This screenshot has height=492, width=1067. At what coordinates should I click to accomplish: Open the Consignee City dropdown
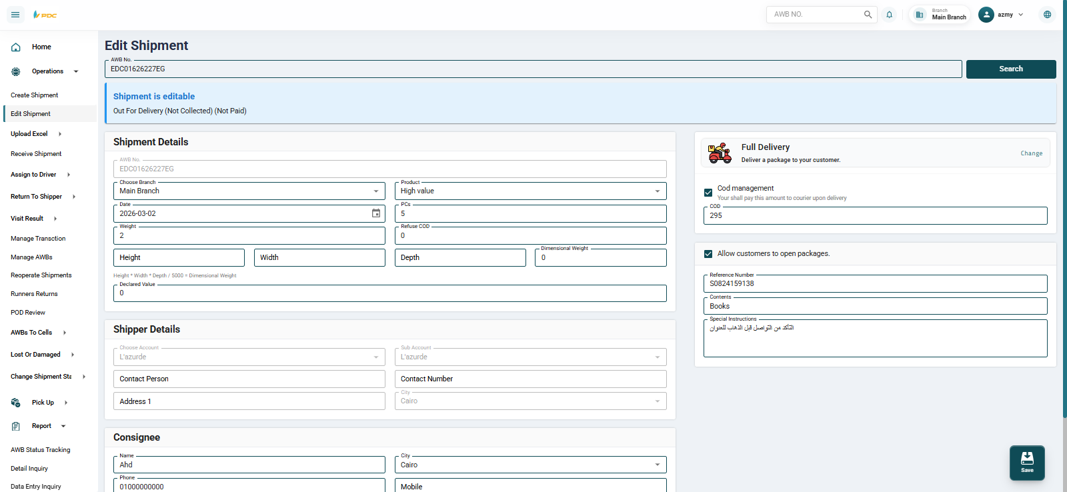click(531, 465)
